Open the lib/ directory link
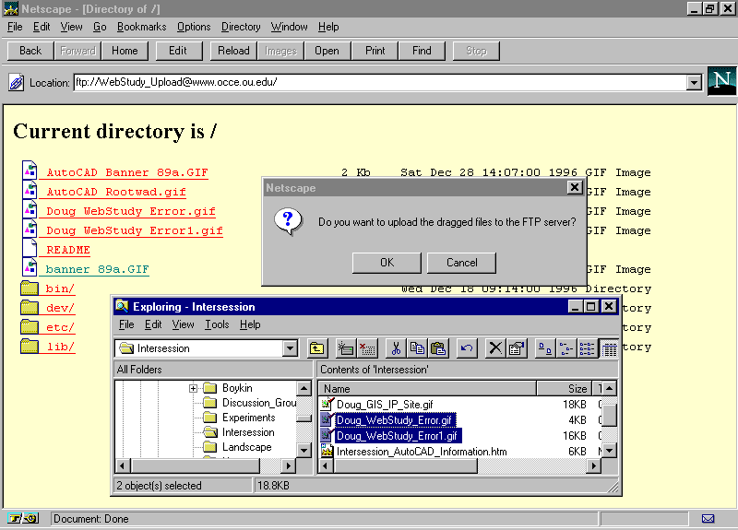 coord(60,347)
